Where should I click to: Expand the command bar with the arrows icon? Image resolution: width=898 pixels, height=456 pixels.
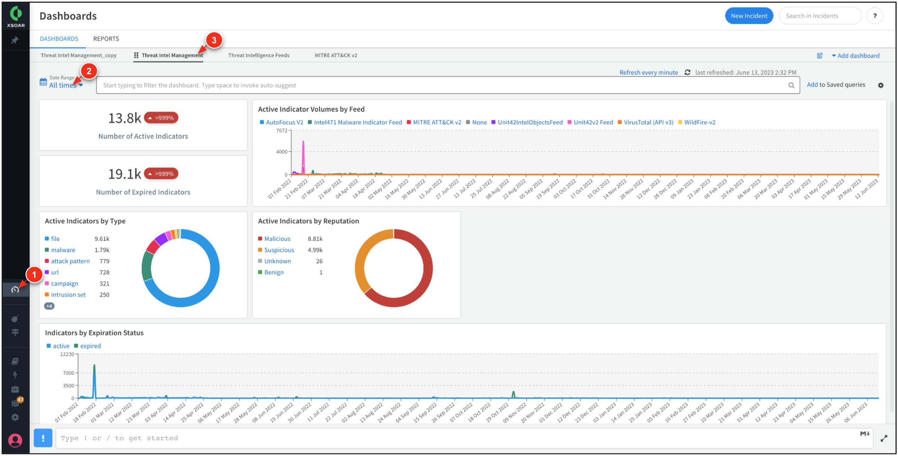884,439
